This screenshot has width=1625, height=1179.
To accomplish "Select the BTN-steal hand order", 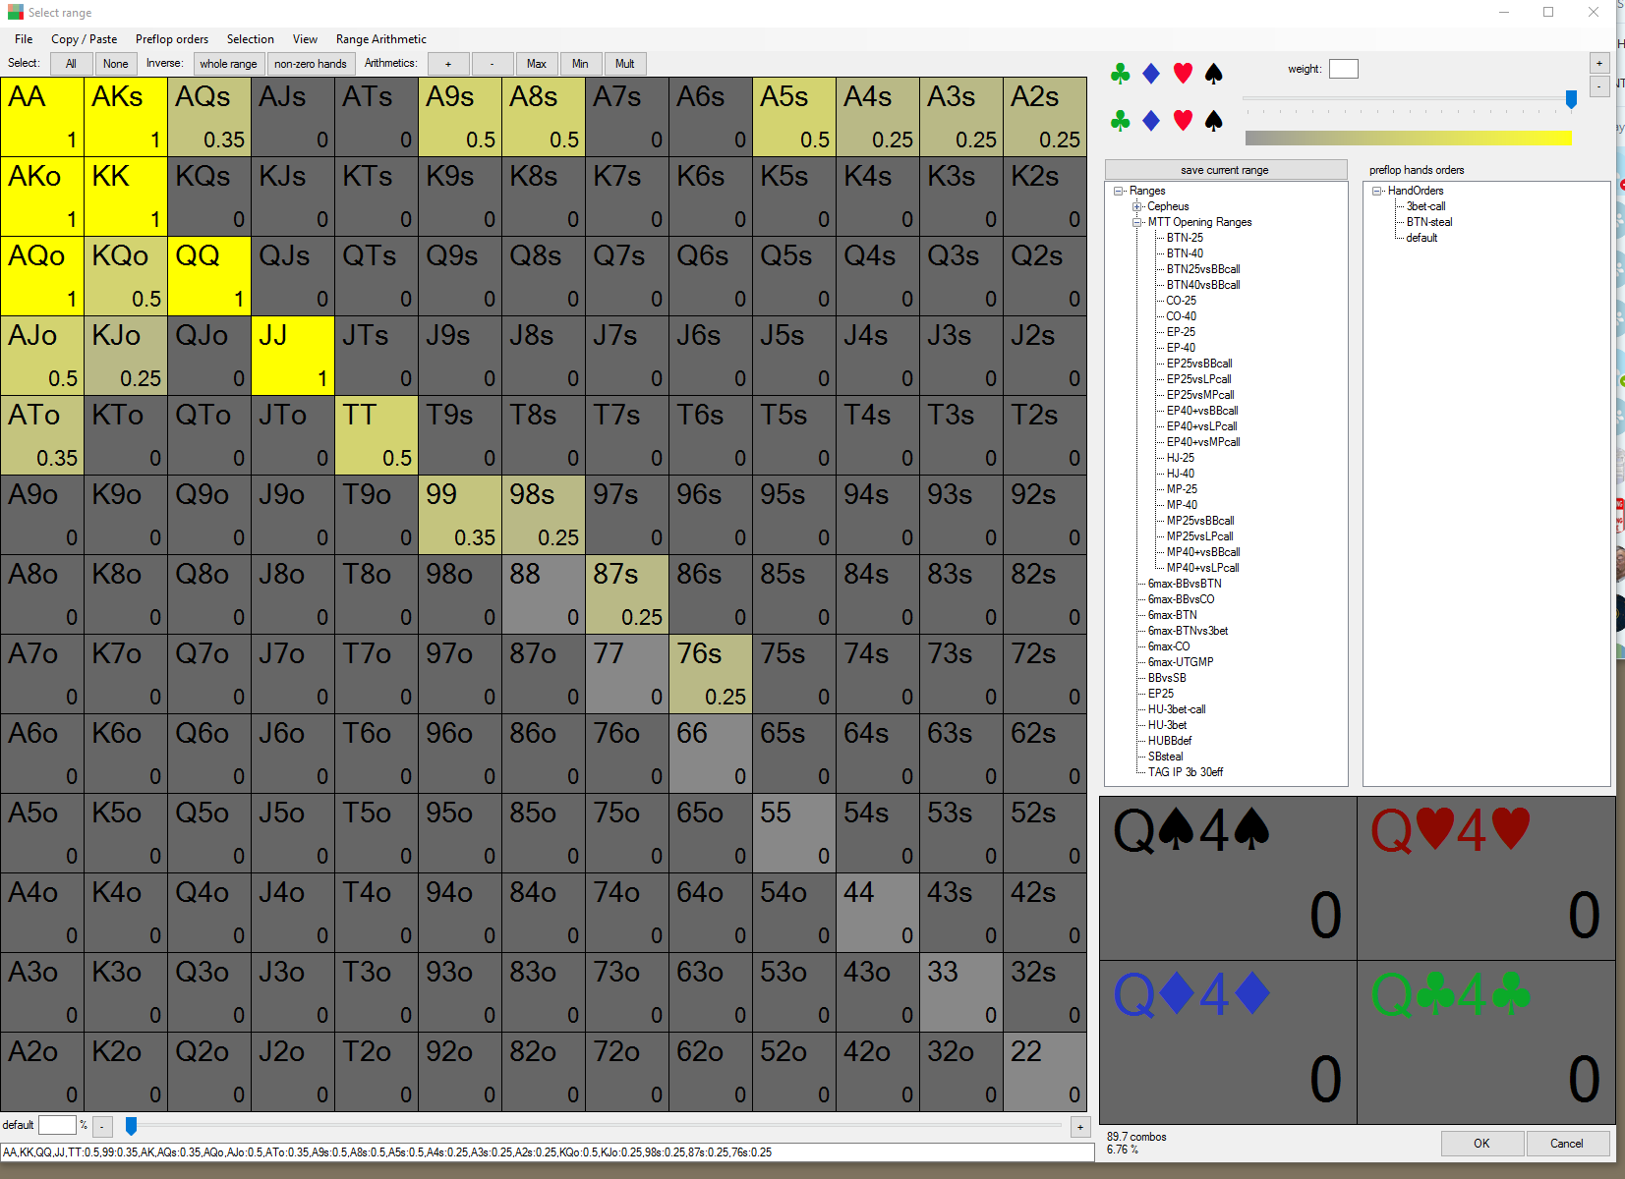I will click(x=1429, y=222).
